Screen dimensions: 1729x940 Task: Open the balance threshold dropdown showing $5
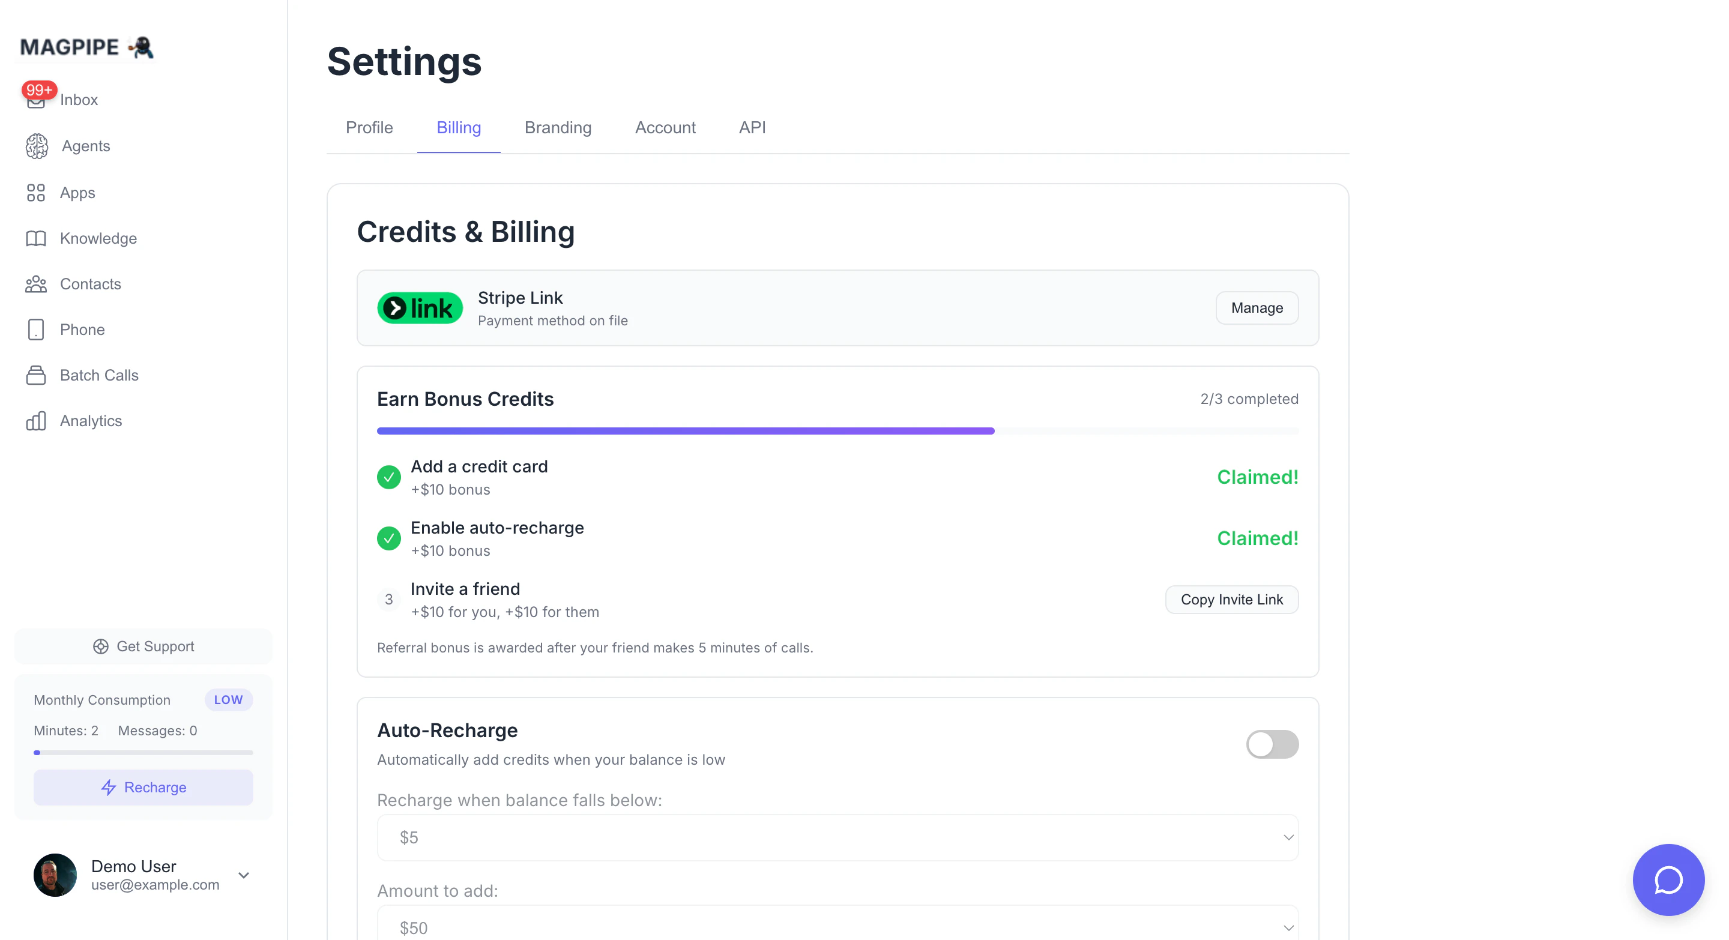coord(837,837)
